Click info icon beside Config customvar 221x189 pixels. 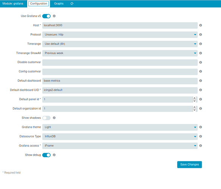[x=201, y=71]
